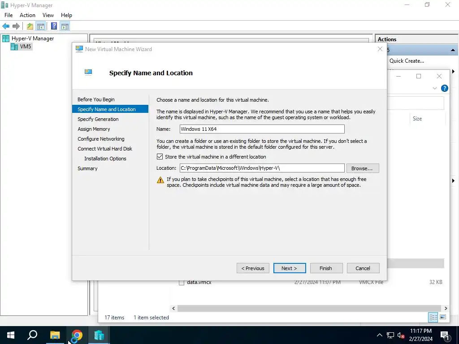
Task: Close the New Virtual Machine Wizard
Action: [380, 49]
